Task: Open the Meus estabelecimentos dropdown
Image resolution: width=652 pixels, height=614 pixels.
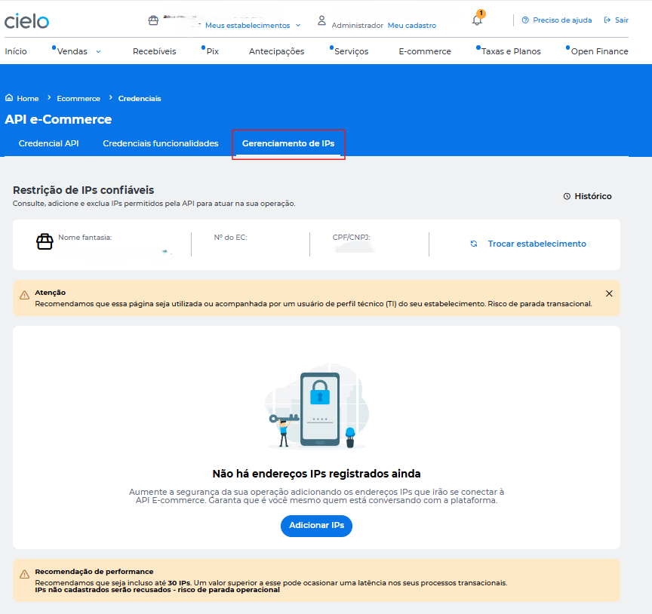Action: 253,26
